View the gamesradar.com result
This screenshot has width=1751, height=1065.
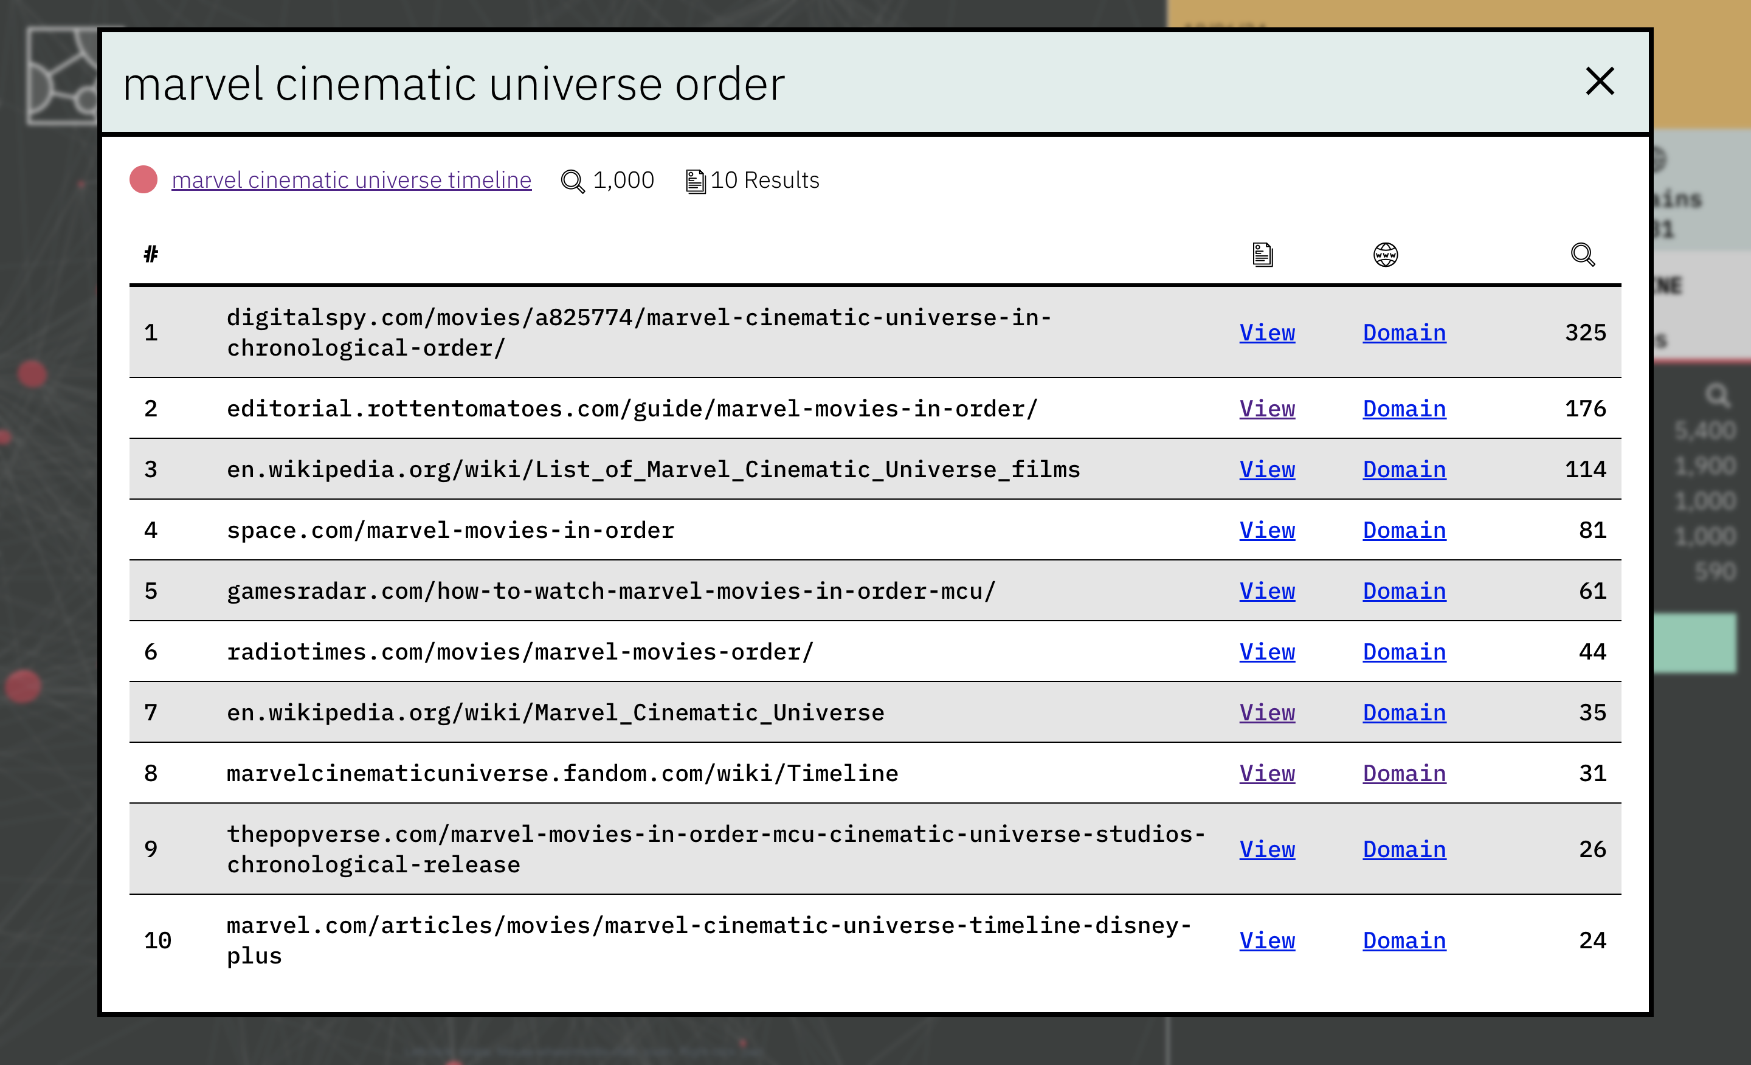[x=1267, y=591]
